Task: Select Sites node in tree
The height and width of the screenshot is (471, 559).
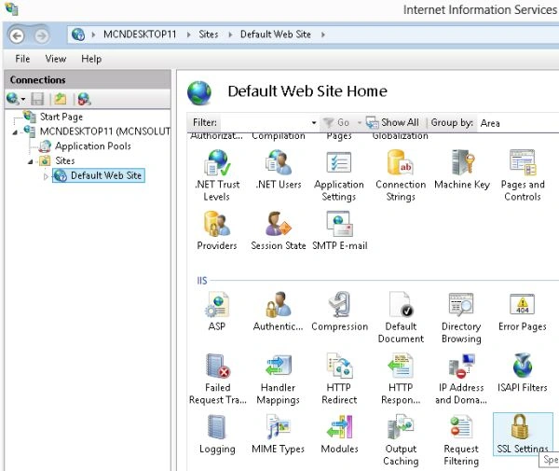Action: 65,160
